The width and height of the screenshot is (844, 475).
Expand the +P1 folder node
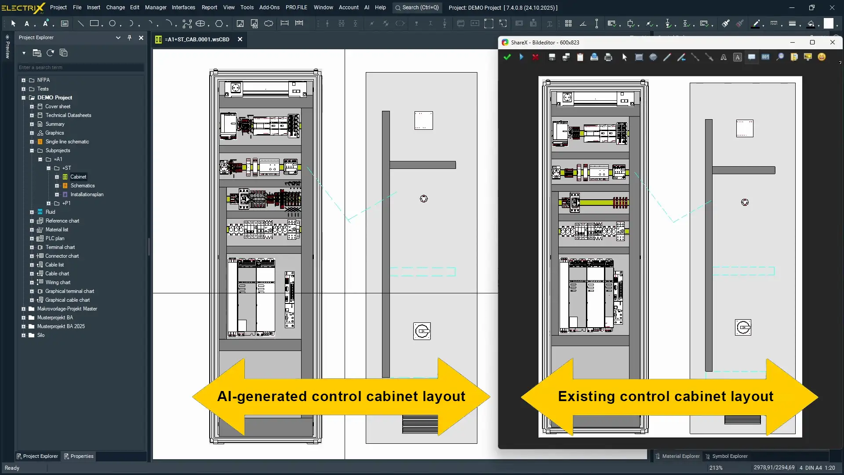click(48, 203)
